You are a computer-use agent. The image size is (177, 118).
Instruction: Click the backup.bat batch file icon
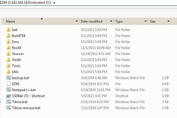point(9,78)
